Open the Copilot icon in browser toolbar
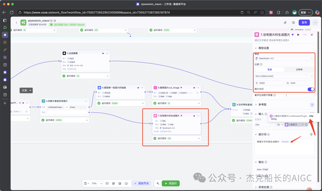The width and height of the screenshot is (322, 191). coord(317,12)
